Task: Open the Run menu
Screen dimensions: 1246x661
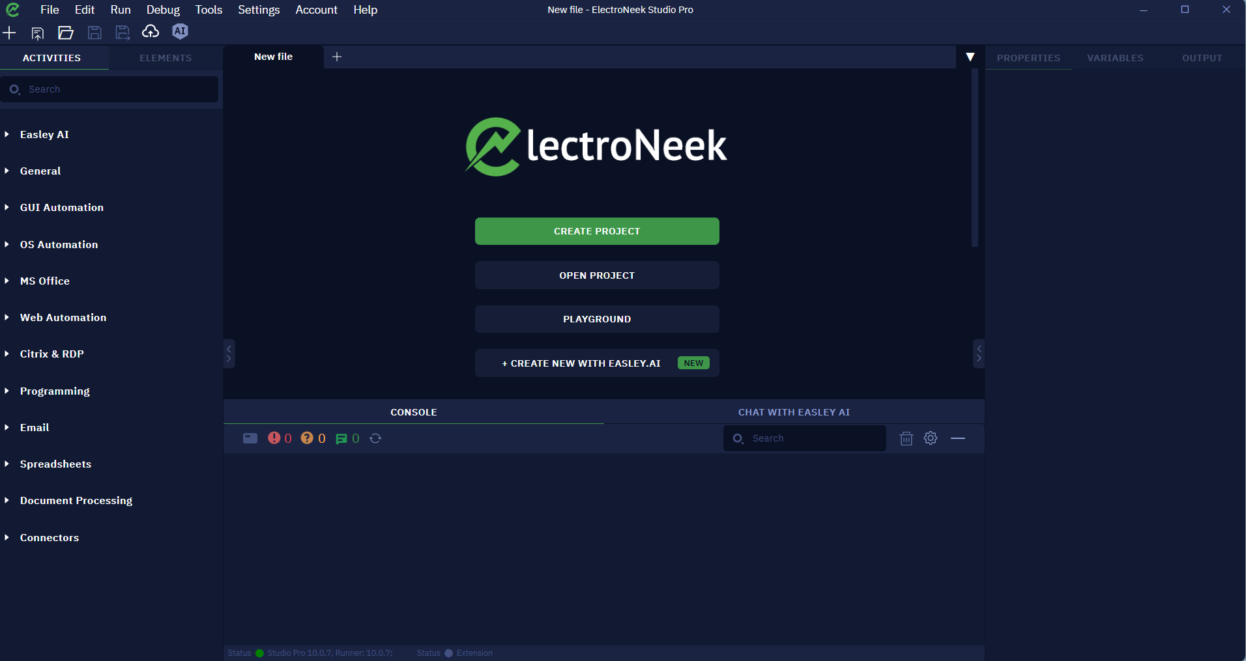Action: tap(121, 10)
